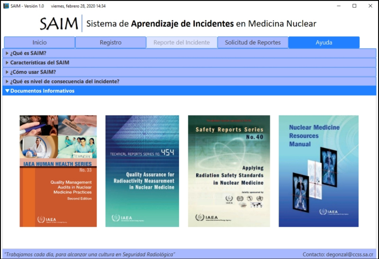Select the Reporte del Incidente tab

(181, 43)
